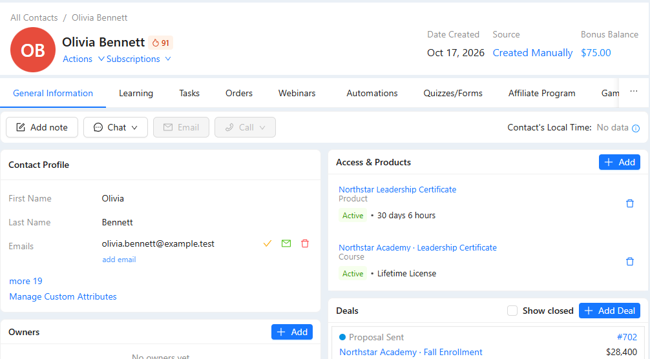This screenshot has width=650, height=359.
Task: Switch to the Learning tab
Action: tap(136, 93)
